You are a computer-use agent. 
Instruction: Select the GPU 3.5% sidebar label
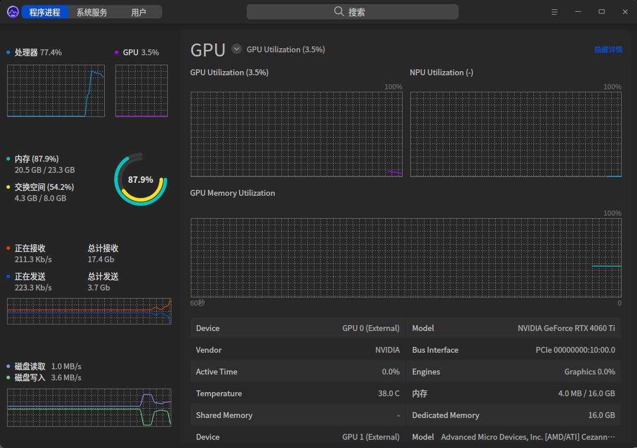click(x=141, y=52)
